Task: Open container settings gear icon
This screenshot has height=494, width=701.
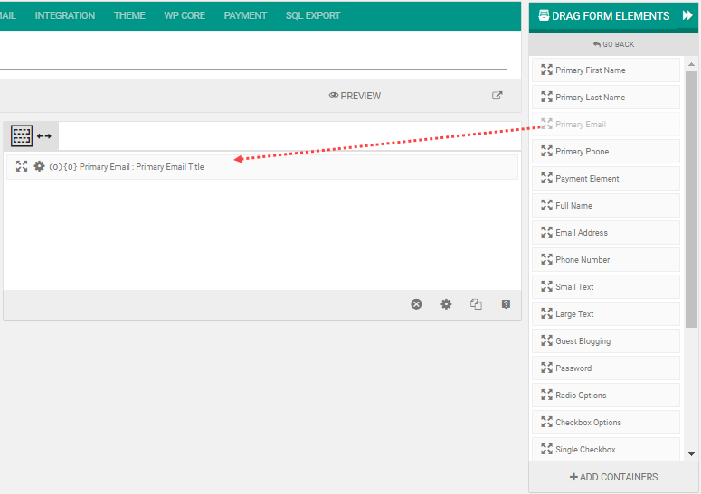Action: pos(446,304)
